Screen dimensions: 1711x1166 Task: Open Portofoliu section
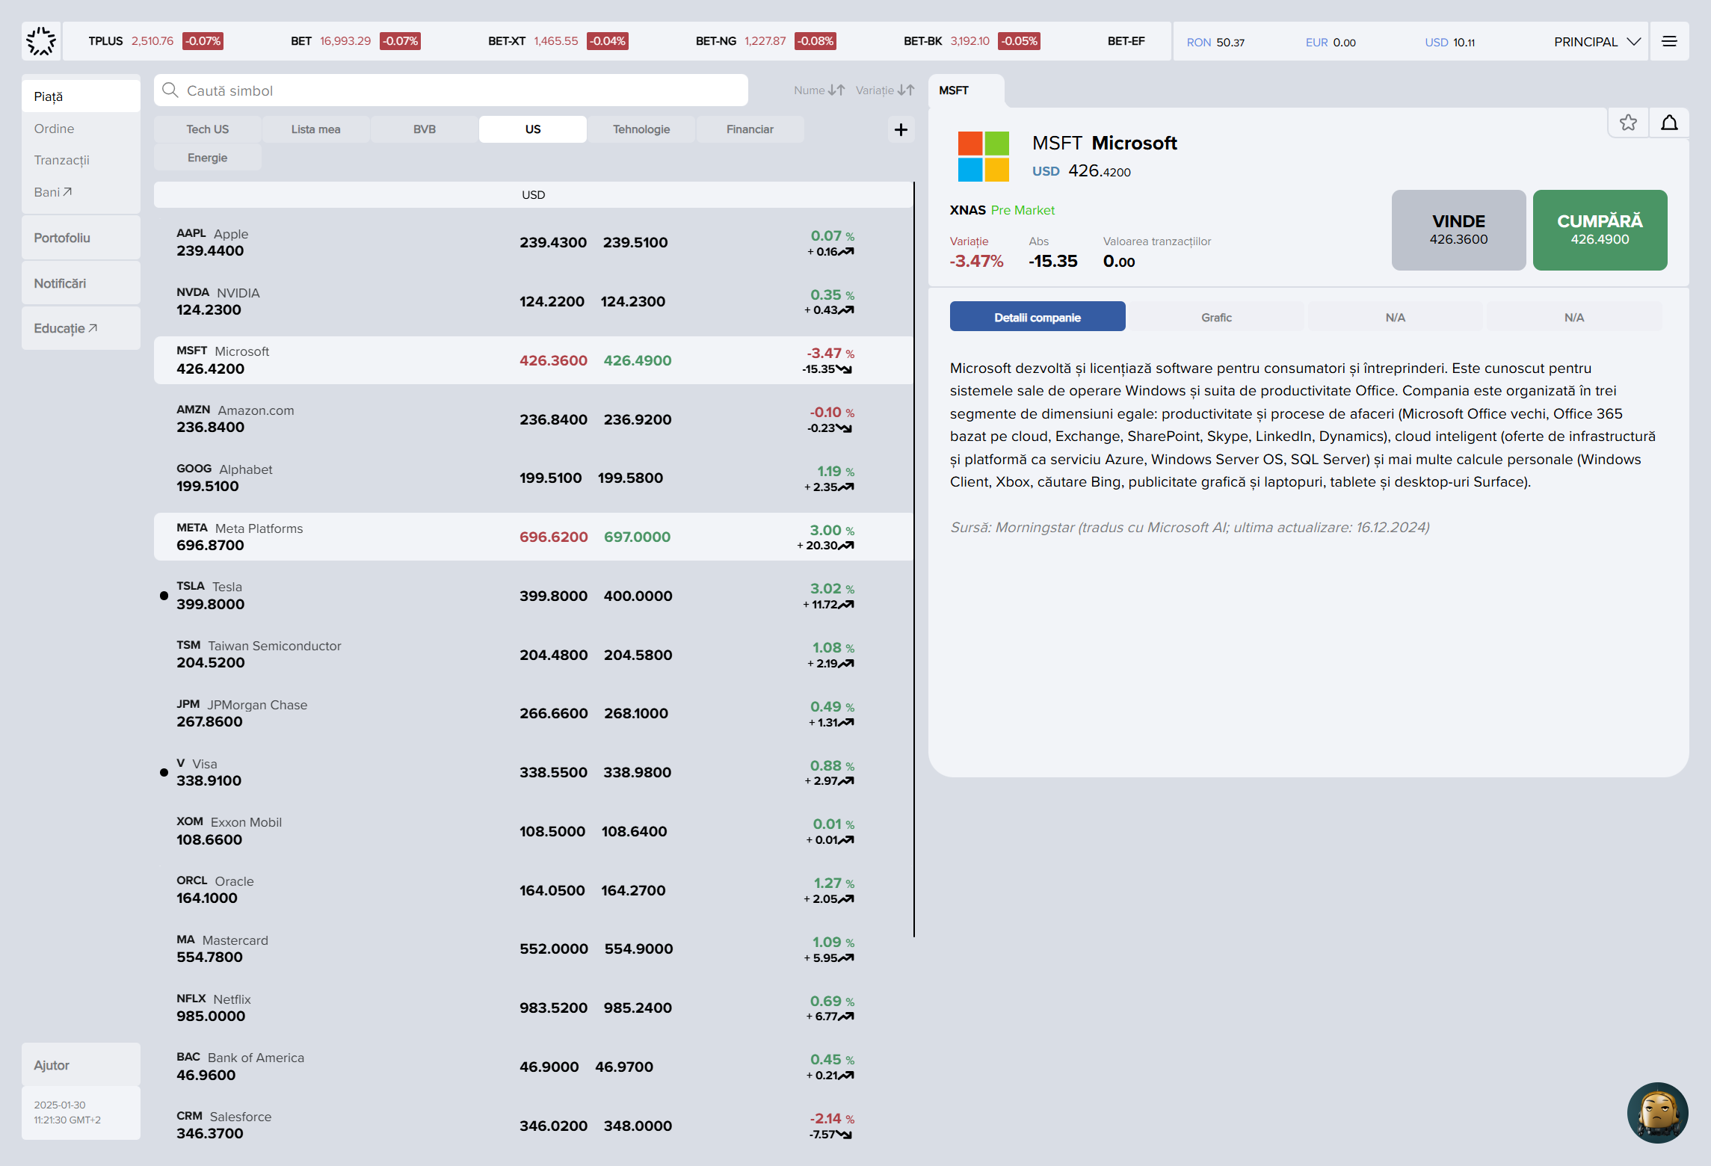point(81,238)
